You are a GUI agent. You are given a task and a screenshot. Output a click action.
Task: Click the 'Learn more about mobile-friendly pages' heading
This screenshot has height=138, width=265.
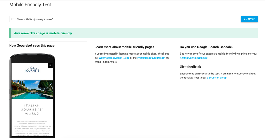(x=124, y=47)
